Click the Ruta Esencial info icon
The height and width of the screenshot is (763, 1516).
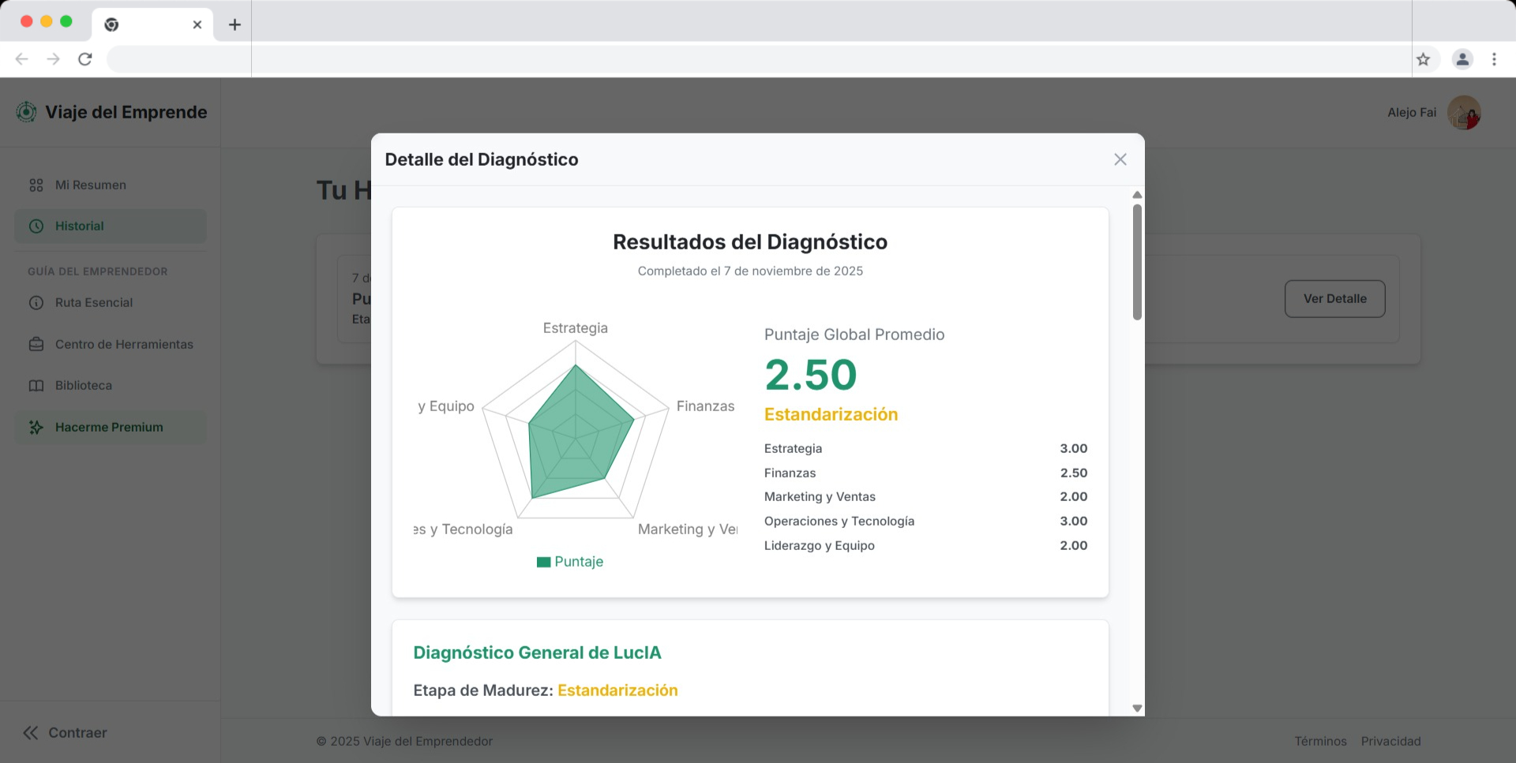(x=36, y=303)
